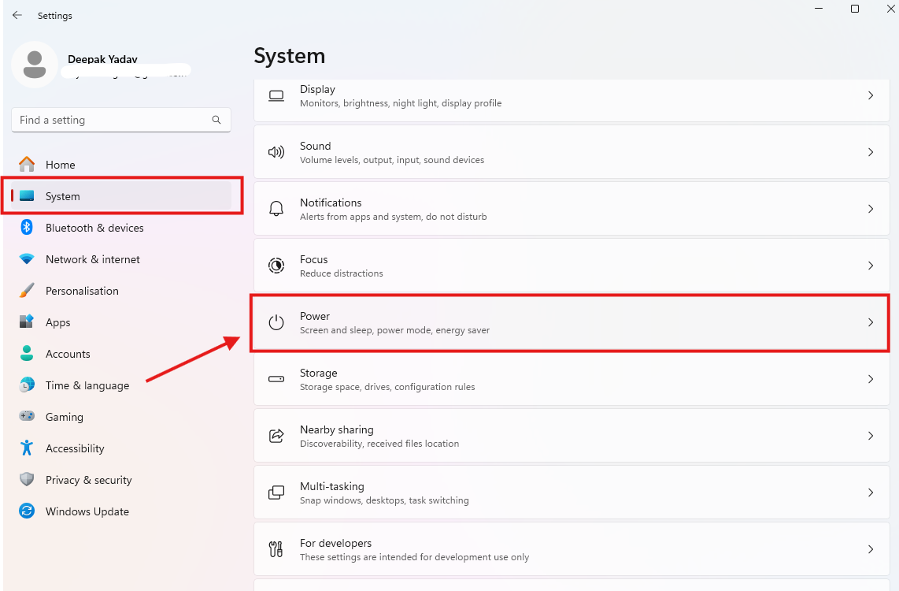Click the search magnifier icon
This screenshot has height=591, width=899.
(216, 120)
